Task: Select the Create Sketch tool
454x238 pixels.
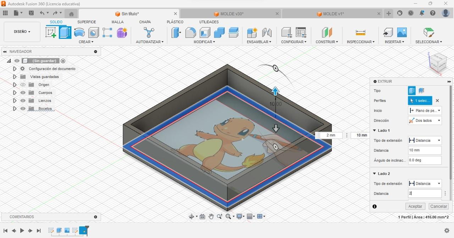Action: [51, 33]
